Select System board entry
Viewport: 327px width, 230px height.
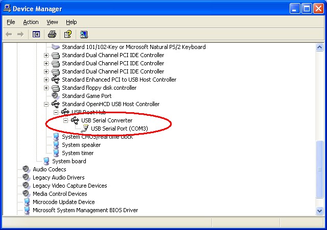tap(69, 161)
